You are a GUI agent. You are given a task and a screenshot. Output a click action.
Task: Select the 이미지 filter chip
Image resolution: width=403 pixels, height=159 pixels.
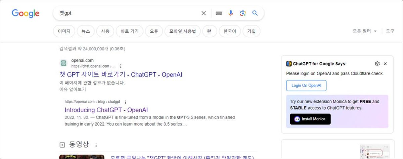coord(64,31)
